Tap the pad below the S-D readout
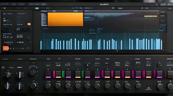Screen dimensions: 173x96 pyautogui.click(x=138, y=74)
